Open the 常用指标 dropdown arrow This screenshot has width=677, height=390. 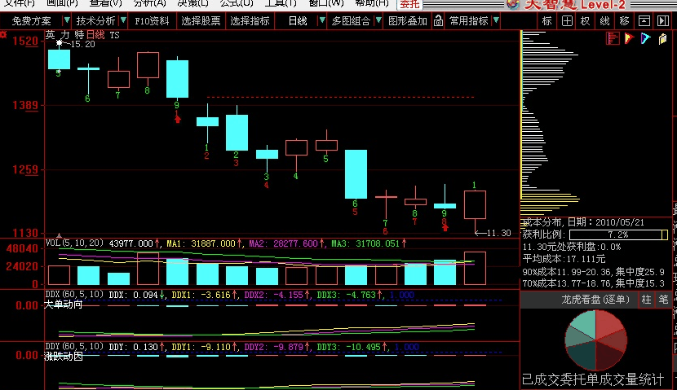pyautogui.click(x=496, y=20)
